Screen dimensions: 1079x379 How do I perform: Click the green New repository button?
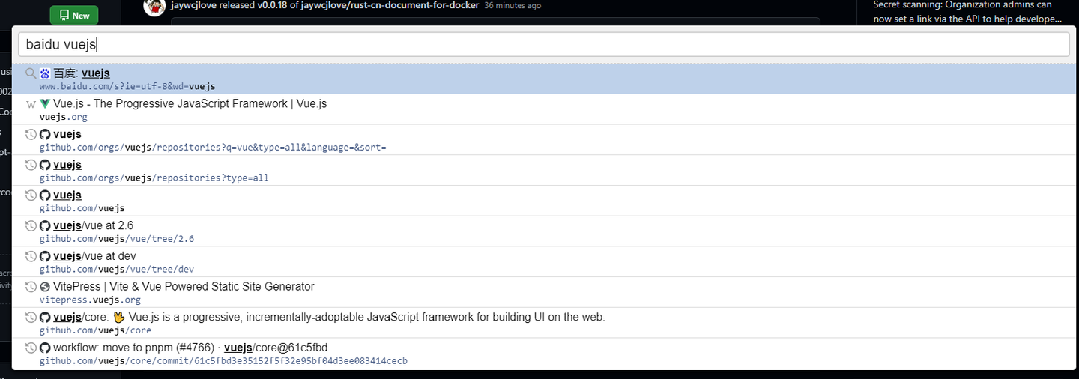point(73,15)
